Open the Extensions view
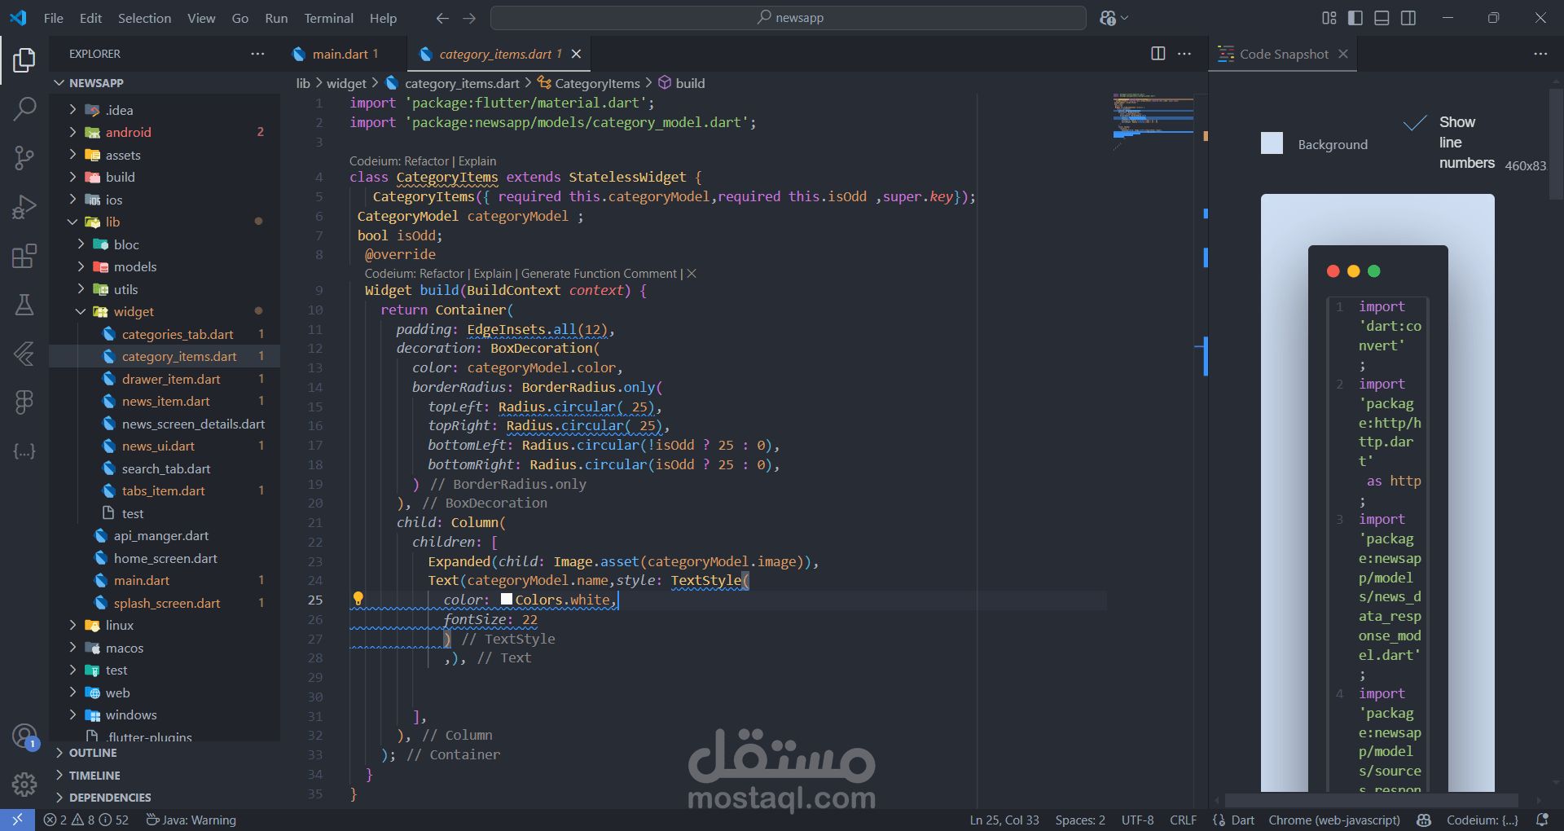Viewport: 1564px width, 831px height. point(24,256)
